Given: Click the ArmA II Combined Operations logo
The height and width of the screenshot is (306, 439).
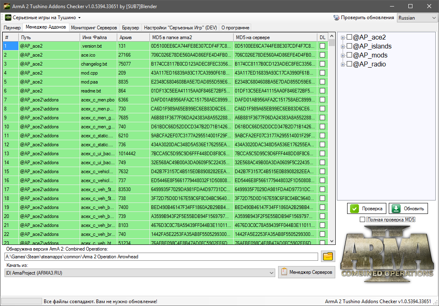Looking at the screenshot, I should click(387, 254).
